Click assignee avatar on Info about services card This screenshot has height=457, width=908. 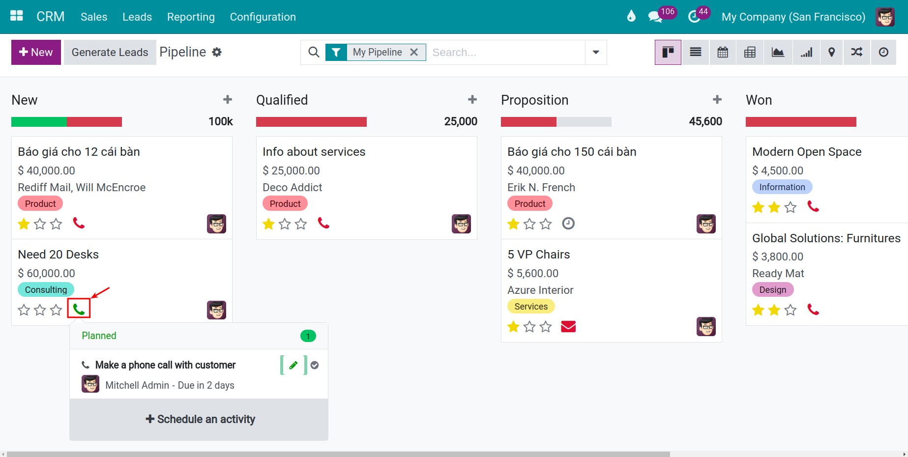tap(461, 224)
